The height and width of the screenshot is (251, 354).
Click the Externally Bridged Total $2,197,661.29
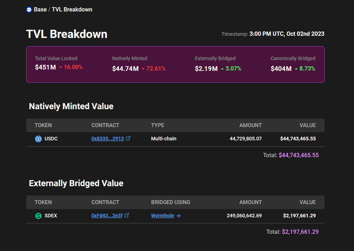tap(300, 232)
